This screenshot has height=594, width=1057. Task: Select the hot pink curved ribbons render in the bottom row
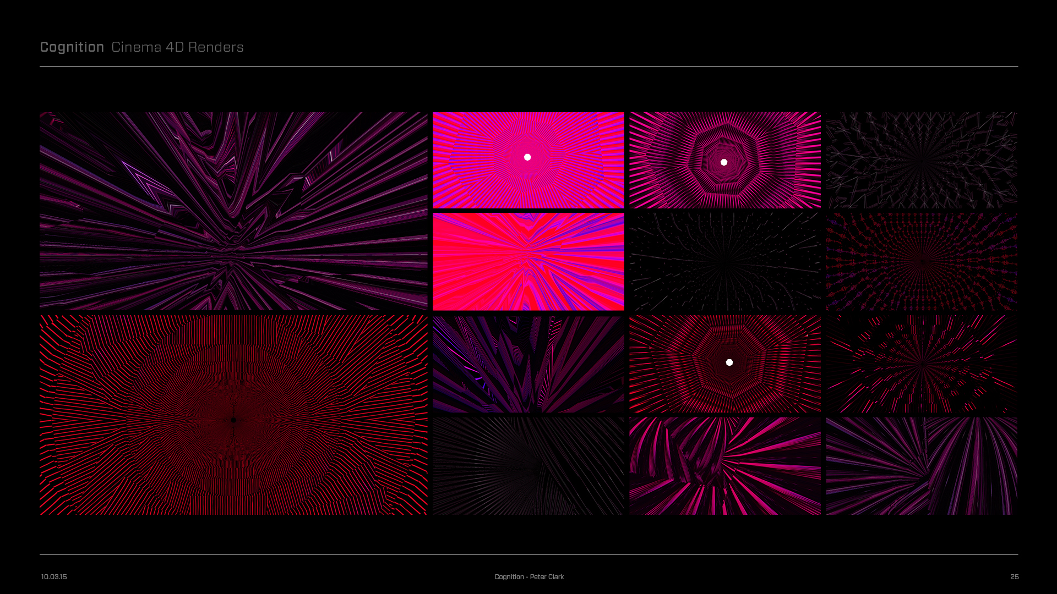coord(725,466)
